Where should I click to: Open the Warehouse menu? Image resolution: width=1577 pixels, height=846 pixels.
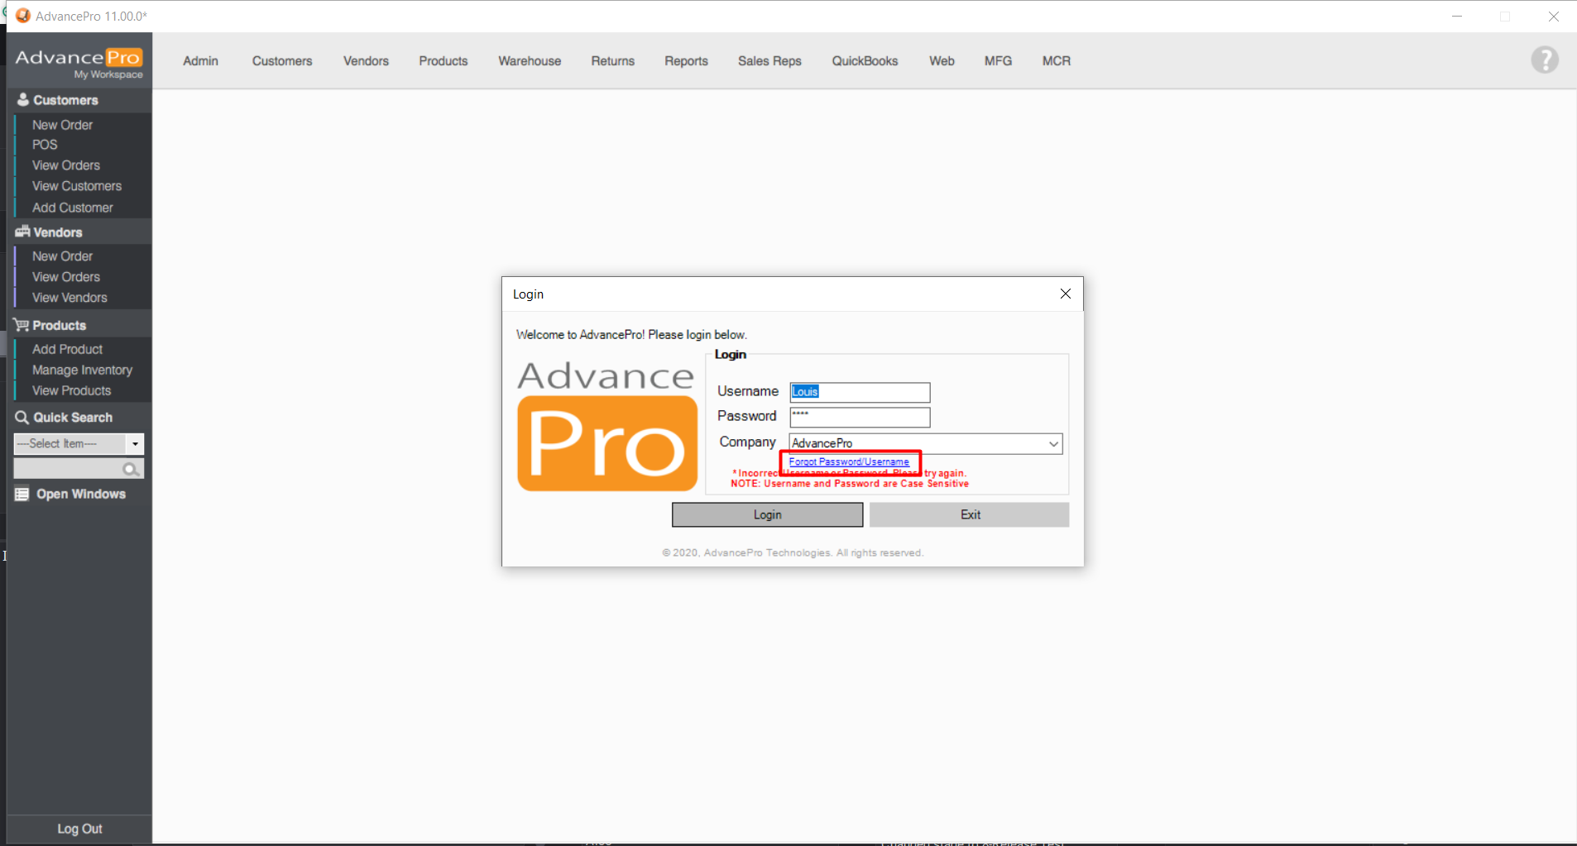coord(530,61)
